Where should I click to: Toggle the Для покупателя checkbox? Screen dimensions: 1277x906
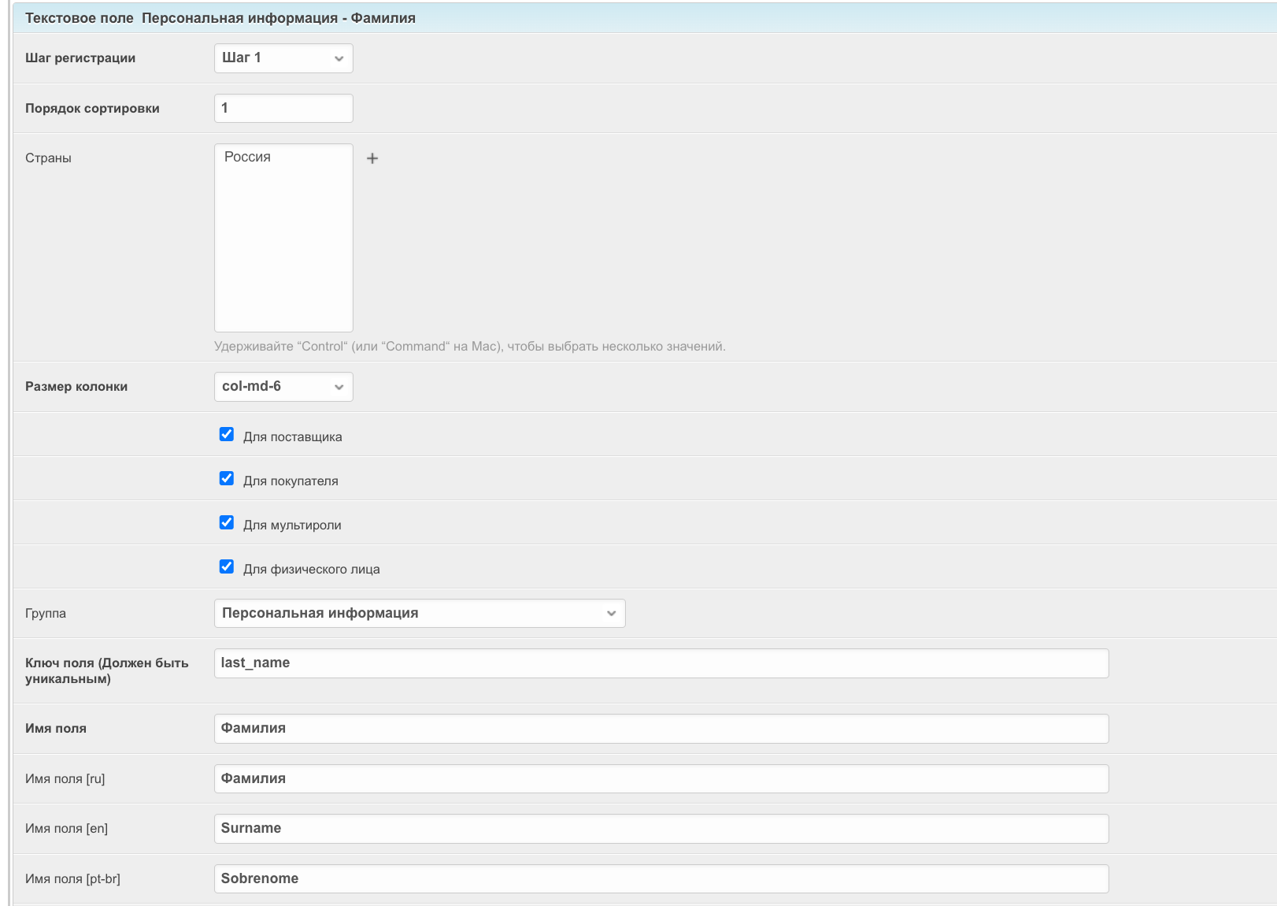click(227, 479)
